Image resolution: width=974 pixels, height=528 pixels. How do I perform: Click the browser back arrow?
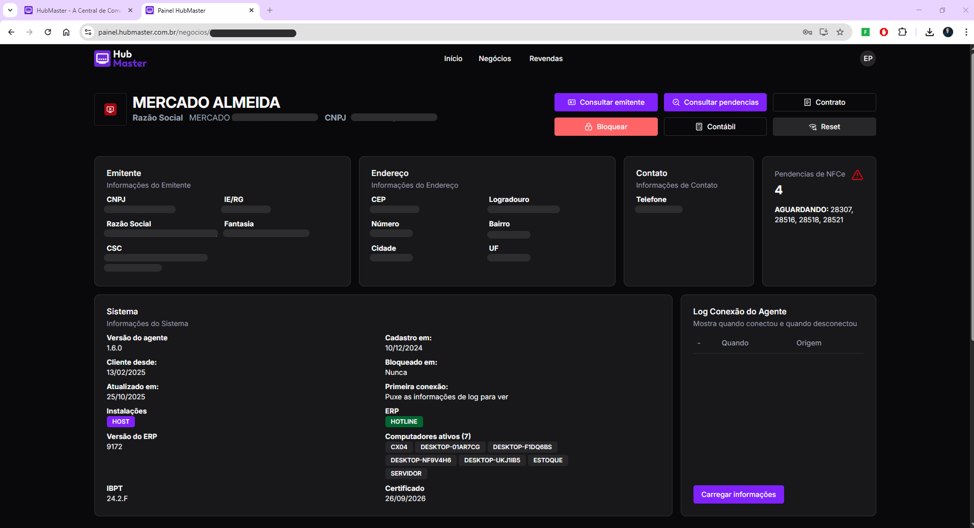(x=11, y=32)
